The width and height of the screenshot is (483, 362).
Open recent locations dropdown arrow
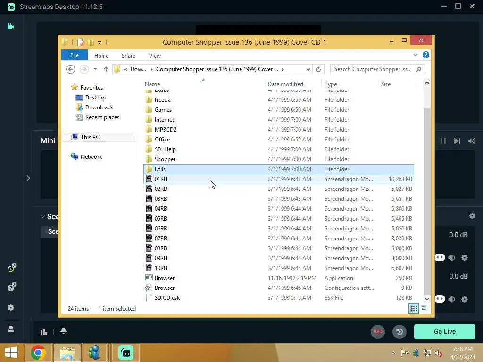[x=95, y=69]
